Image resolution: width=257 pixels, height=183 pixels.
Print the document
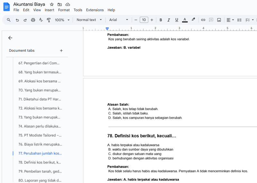33,20
